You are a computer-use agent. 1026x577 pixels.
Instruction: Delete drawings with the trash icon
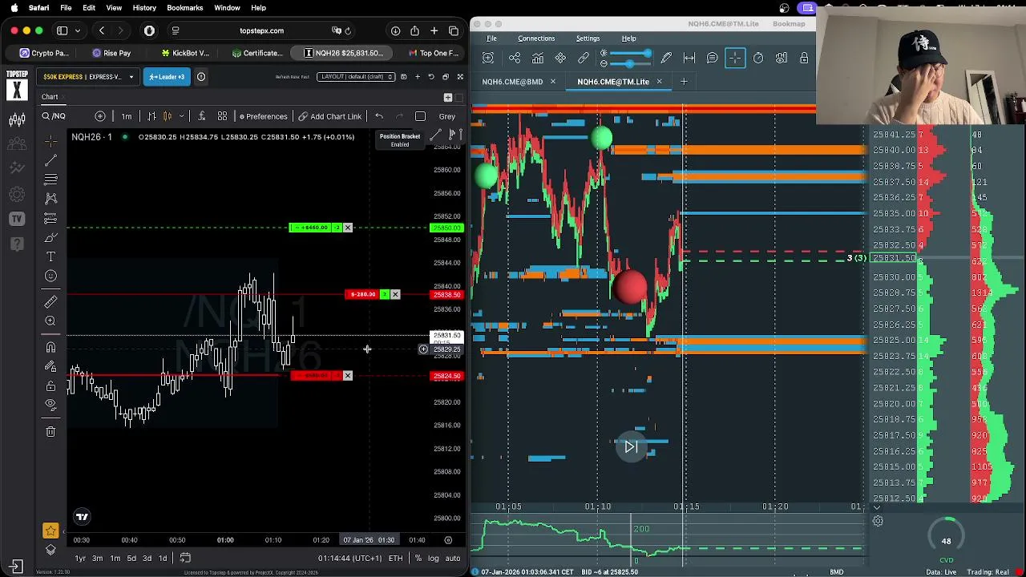(x=50, y=432)
